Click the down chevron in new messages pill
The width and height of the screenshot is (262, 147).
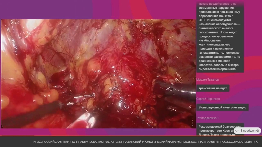[x=237, y=131]
